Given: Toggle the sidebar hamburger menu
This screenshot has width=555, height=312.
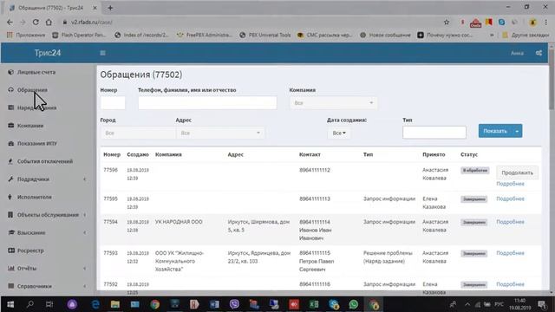Looking at the screenshot, I should [102, 53].
